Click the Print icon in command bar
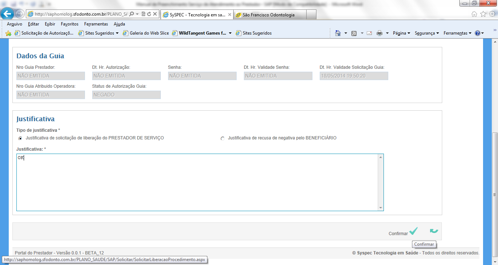498x265 pixels. [380, 33]
